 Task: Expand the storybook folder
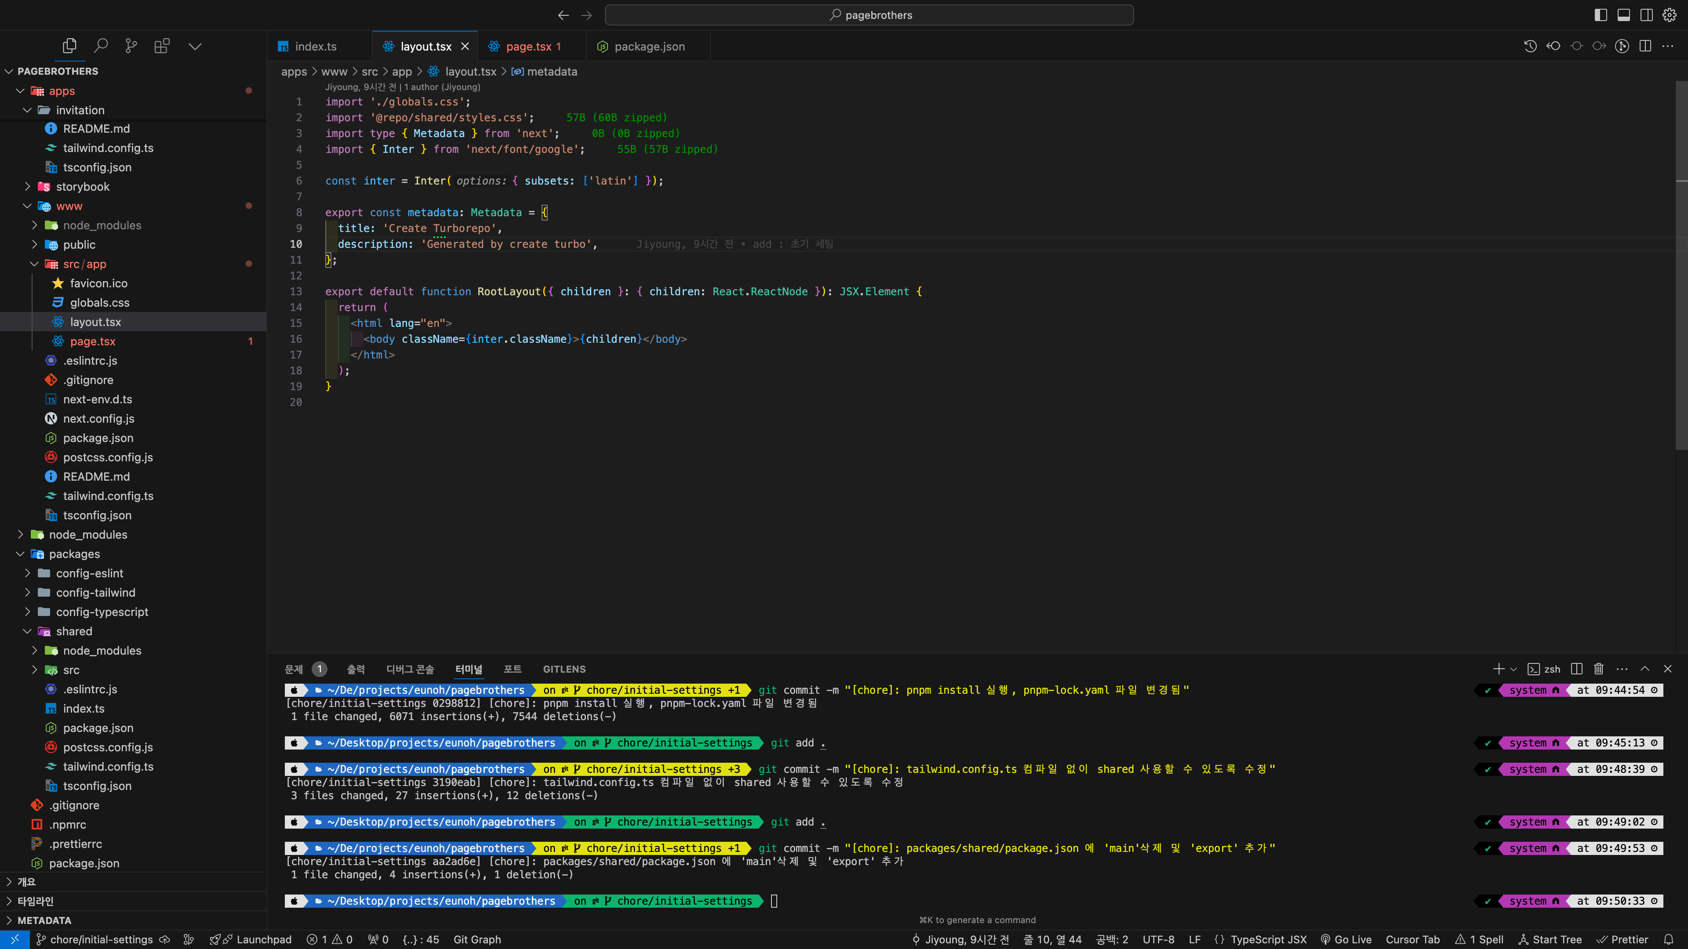(83, 187)
